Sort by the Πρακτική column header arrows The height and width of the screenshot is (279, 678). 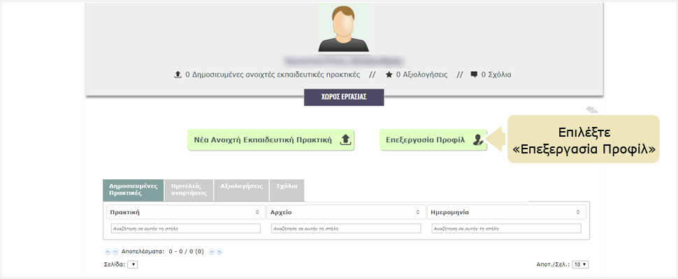tap(257, 211)
